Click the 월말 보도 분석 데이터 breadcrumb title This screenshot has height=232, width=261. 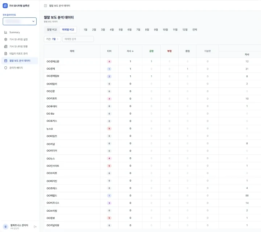coord(59,6)
